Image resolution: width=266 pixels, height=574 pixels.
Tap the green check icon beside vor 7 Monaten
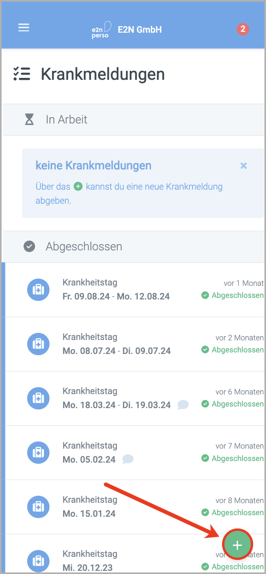tap(205, 458)
